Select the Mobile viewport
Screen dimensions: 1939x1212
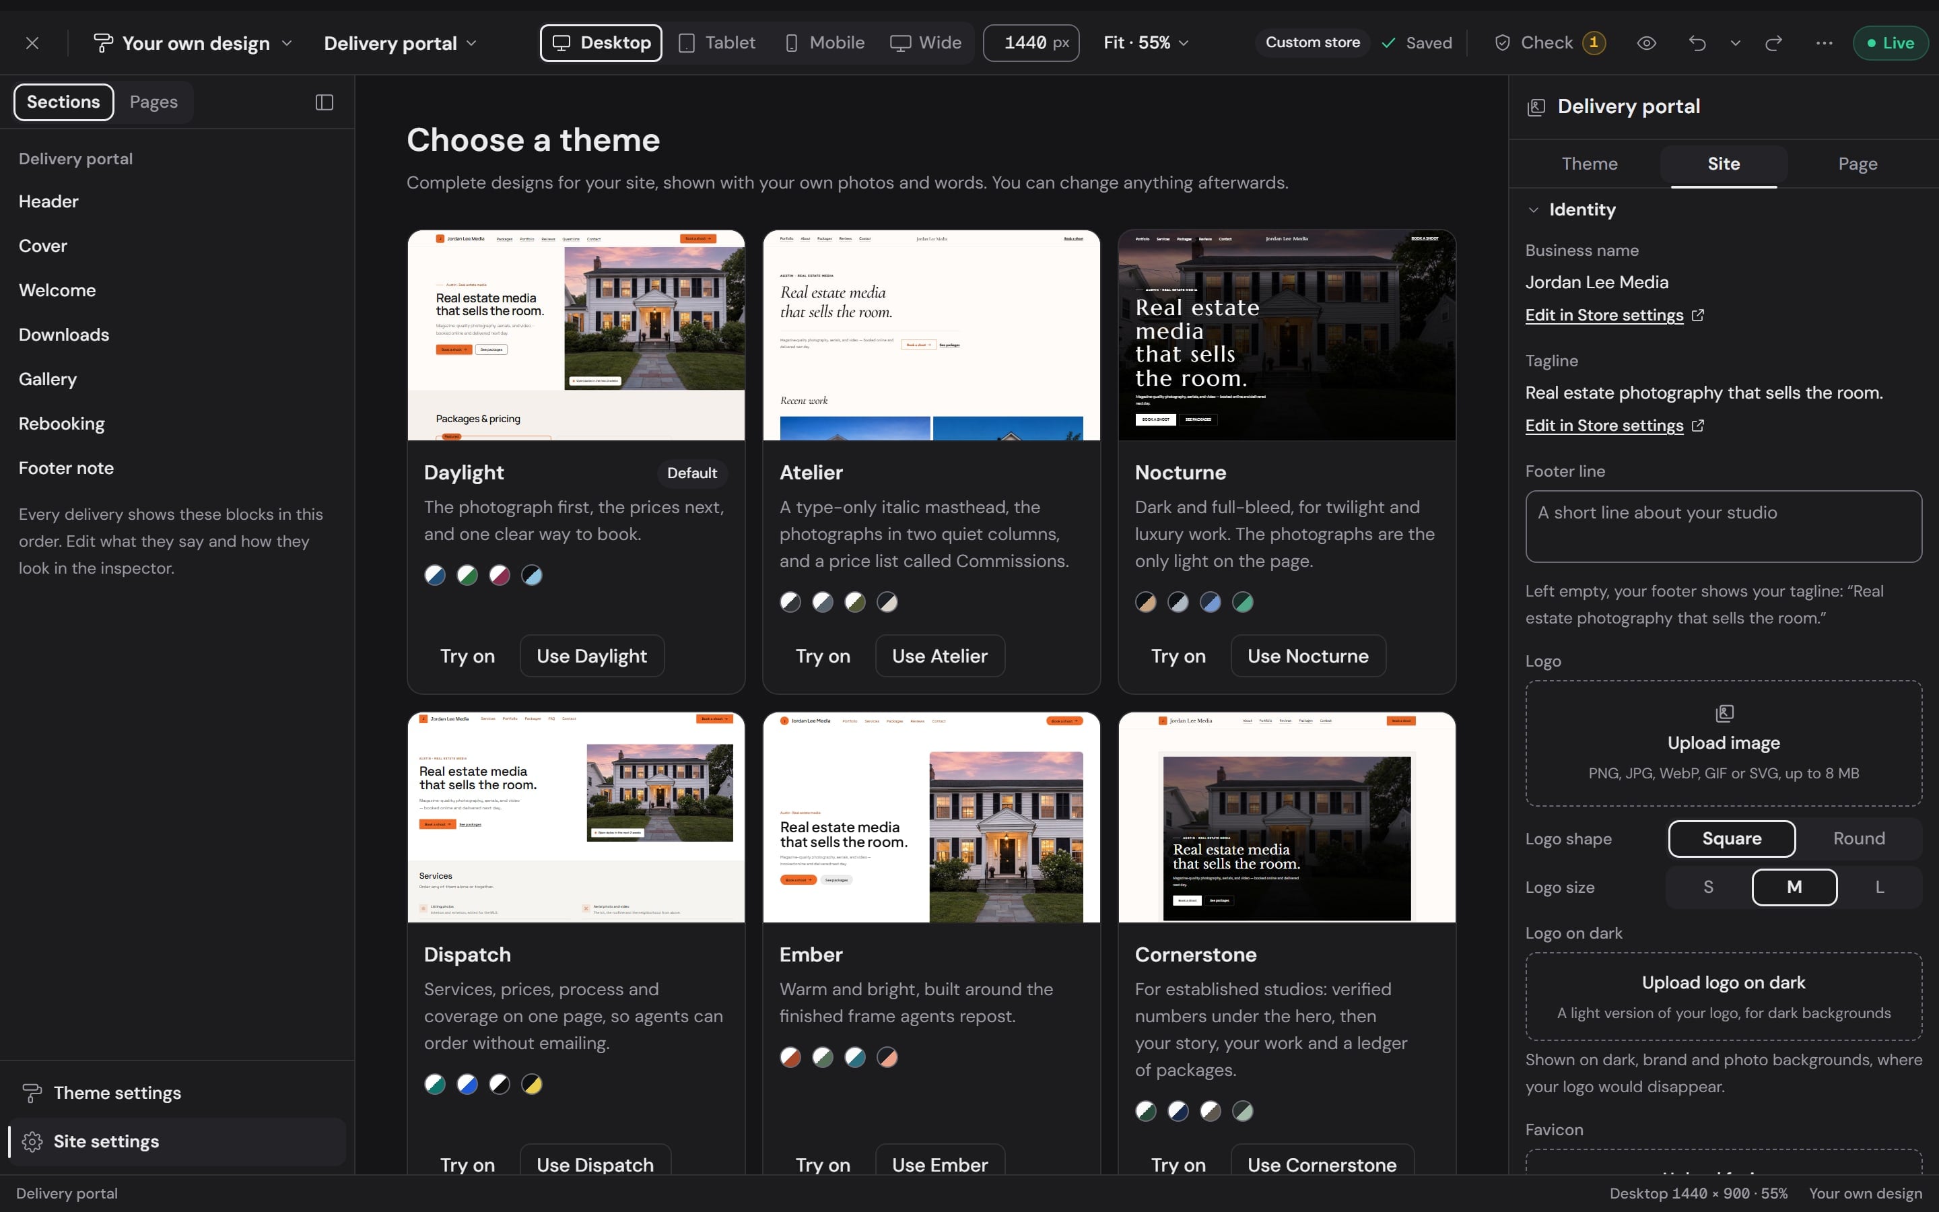[x=825, y=43]
